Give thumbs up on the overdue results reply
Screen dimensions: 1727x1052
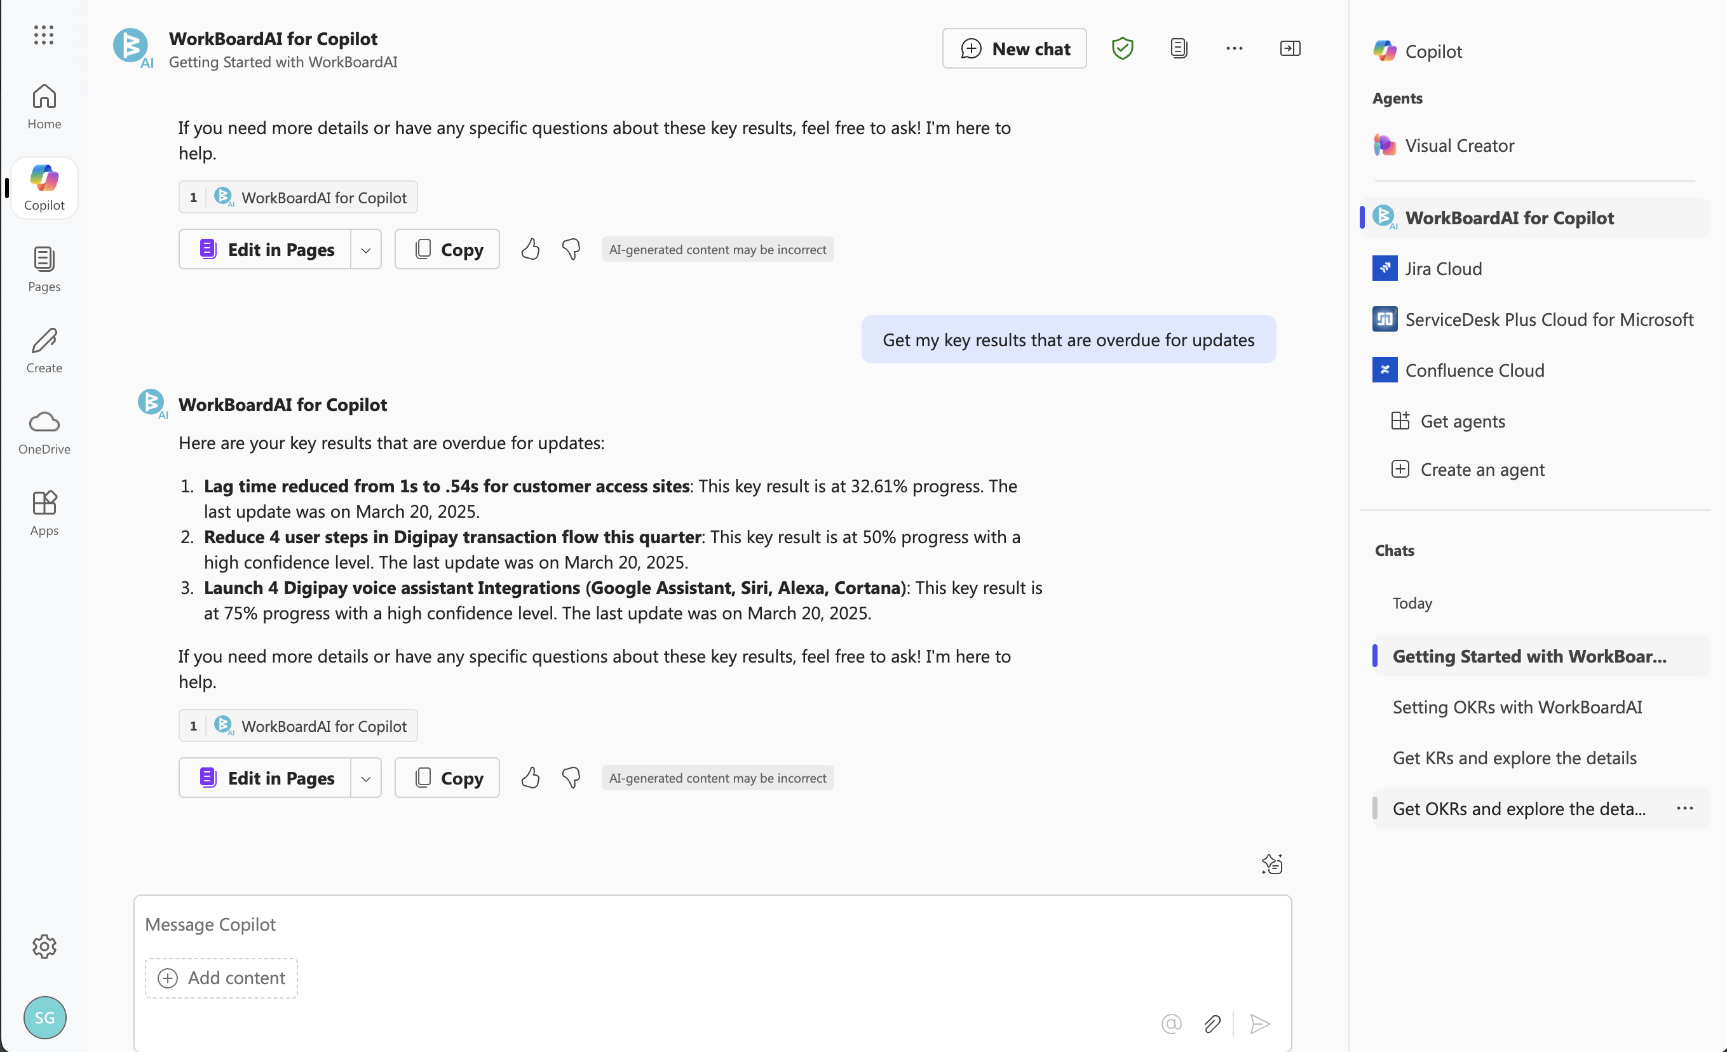(x=531, y=778)
